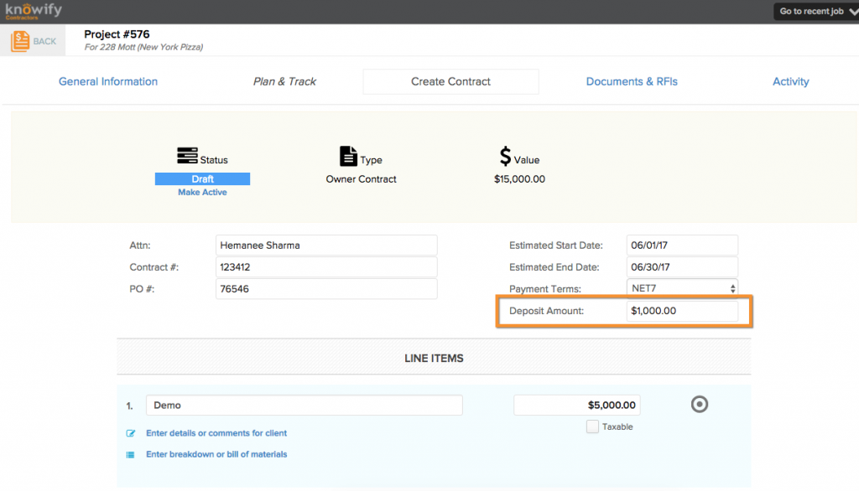859x491 pixels.
Task: Click the edit details pencil icon under Demo
Action: [x=131, y=433]
